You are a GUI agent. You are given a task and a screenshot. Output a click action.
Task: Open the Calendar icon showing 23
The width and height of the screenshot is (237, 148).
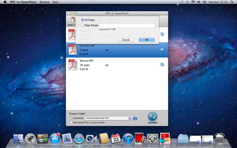tap(116, 139)
